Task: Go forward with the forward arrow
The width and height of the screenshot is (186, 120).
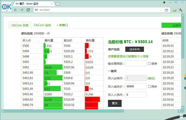Action: pos(22,10)
